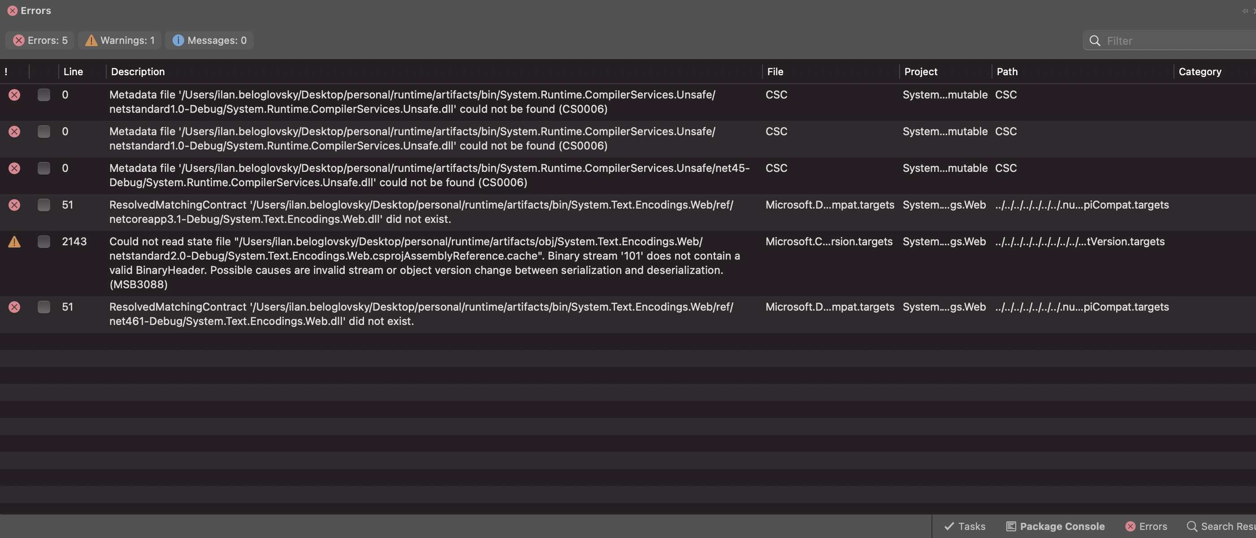Click the warning triangle on the MSB3088 row
Image resolution: width=1256 pixels, height=538 pixels.
pos(15,242)
